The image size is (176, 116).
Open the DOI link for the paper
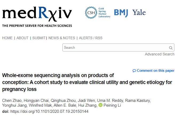pos(49,111)
